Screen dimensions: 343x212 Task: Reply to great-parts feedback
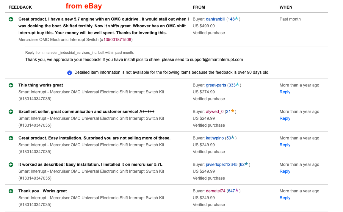point(285,92)
